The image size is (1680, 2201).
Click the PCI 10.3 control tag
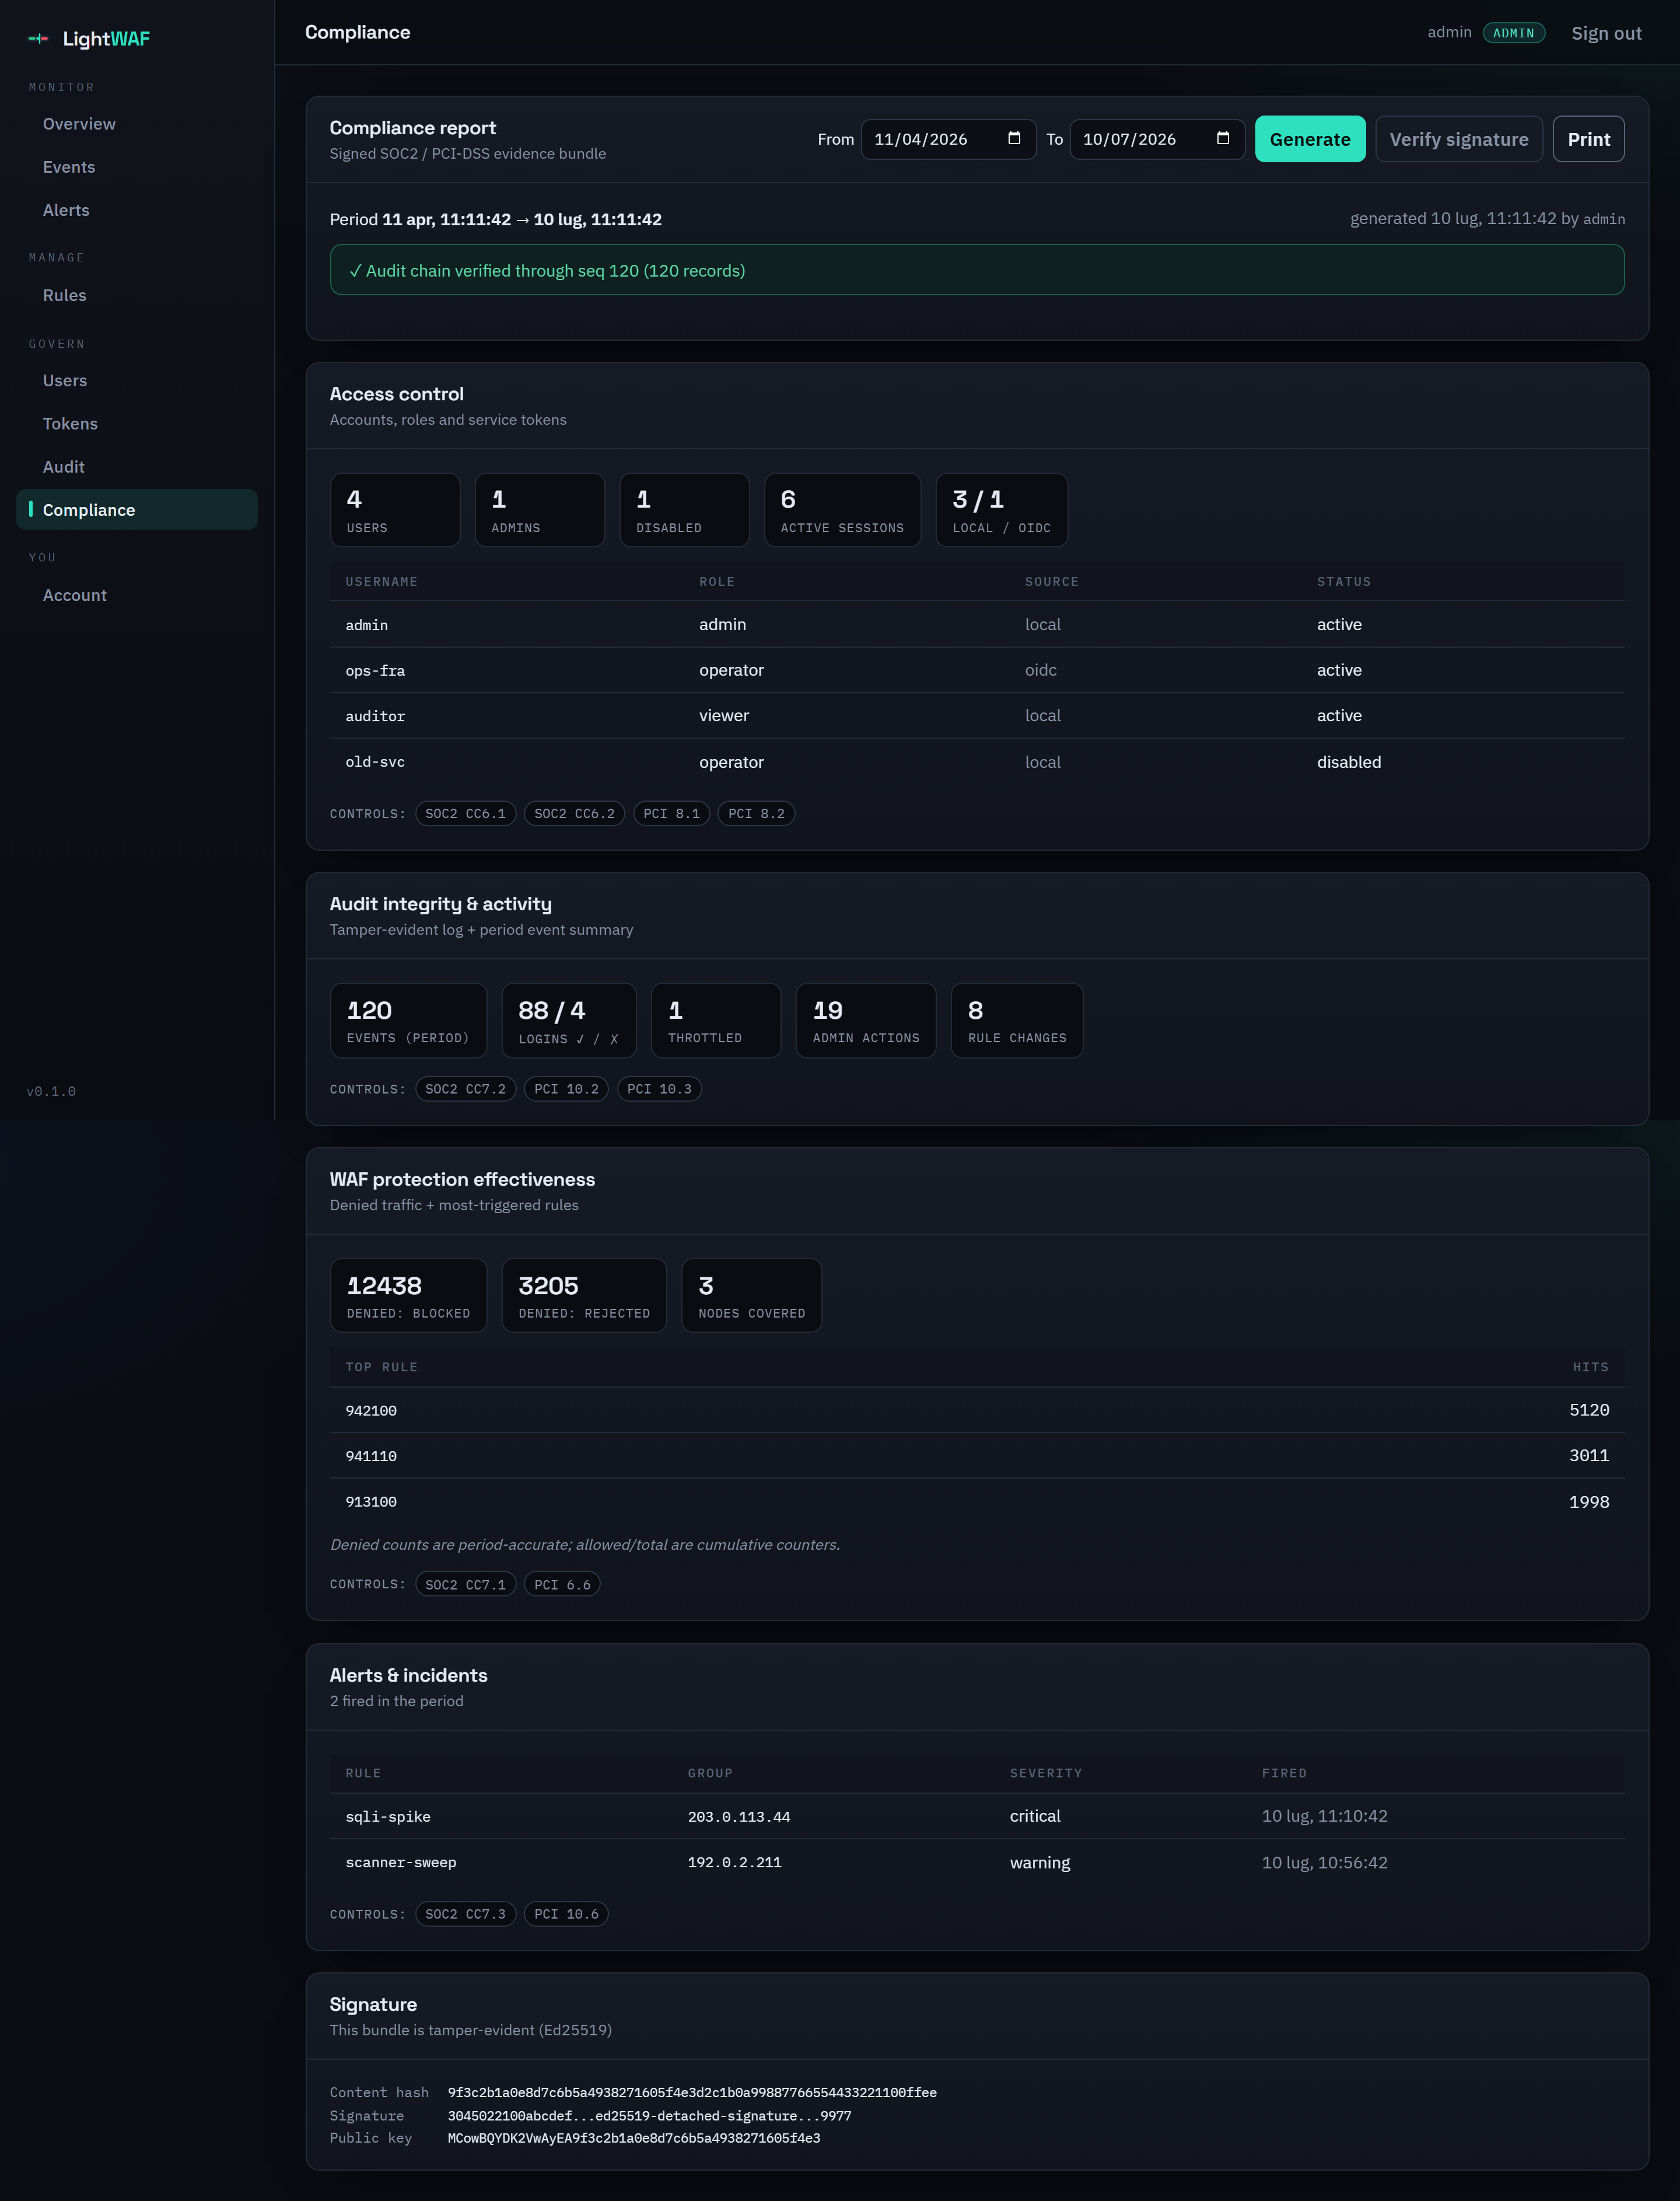tap(659, 1088)
